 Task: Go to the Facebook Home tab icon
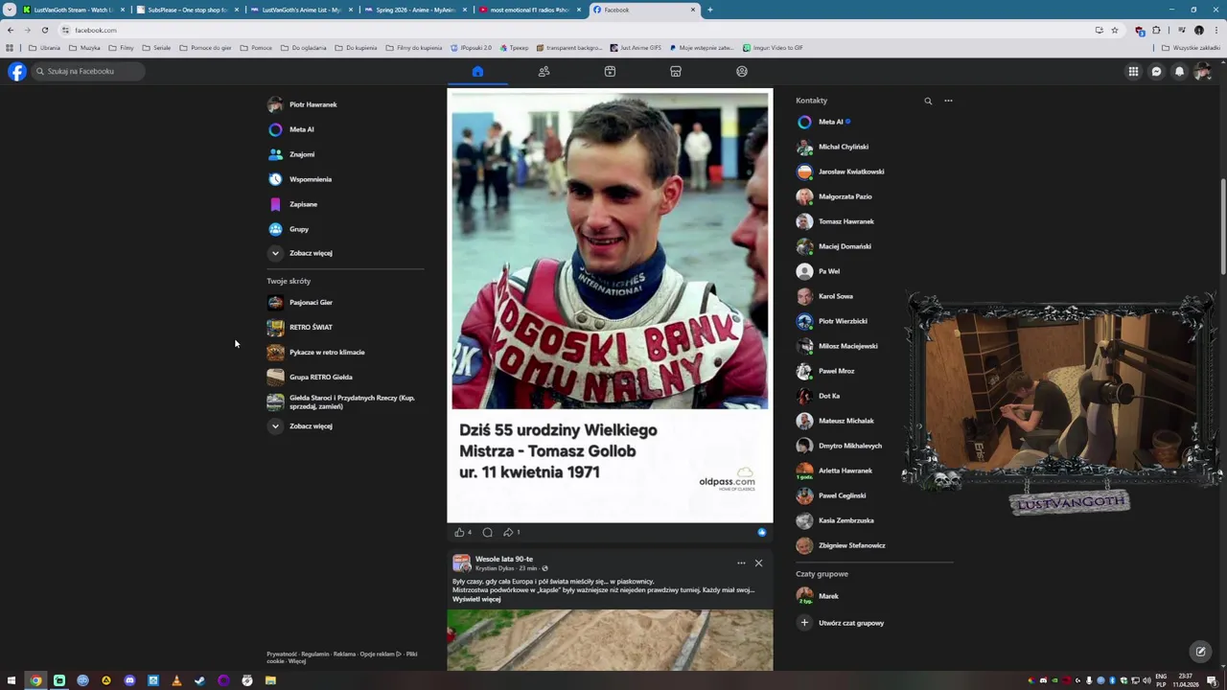477,71
